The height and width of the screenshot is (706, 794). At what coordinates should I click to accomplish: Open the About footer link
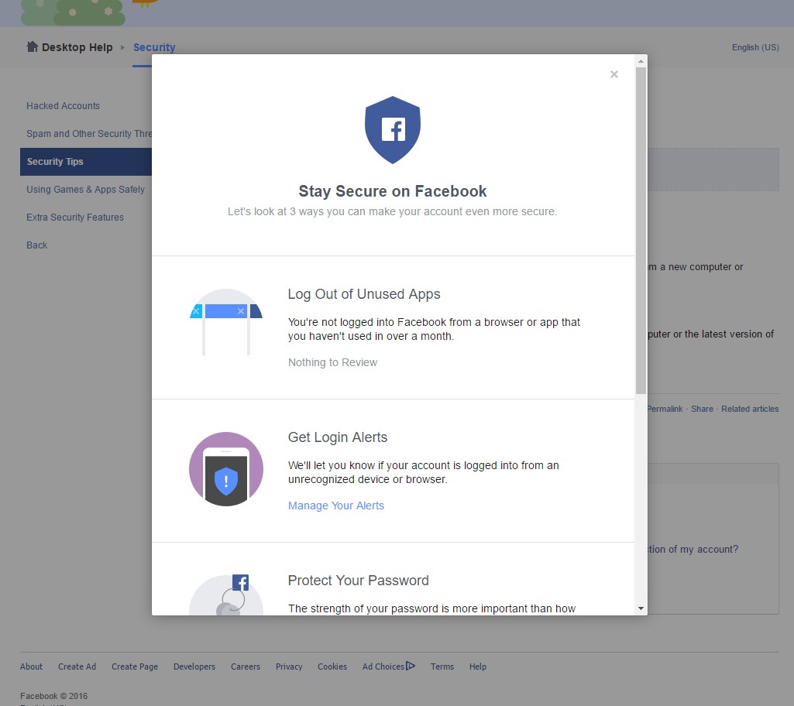(x=32, y=667)
